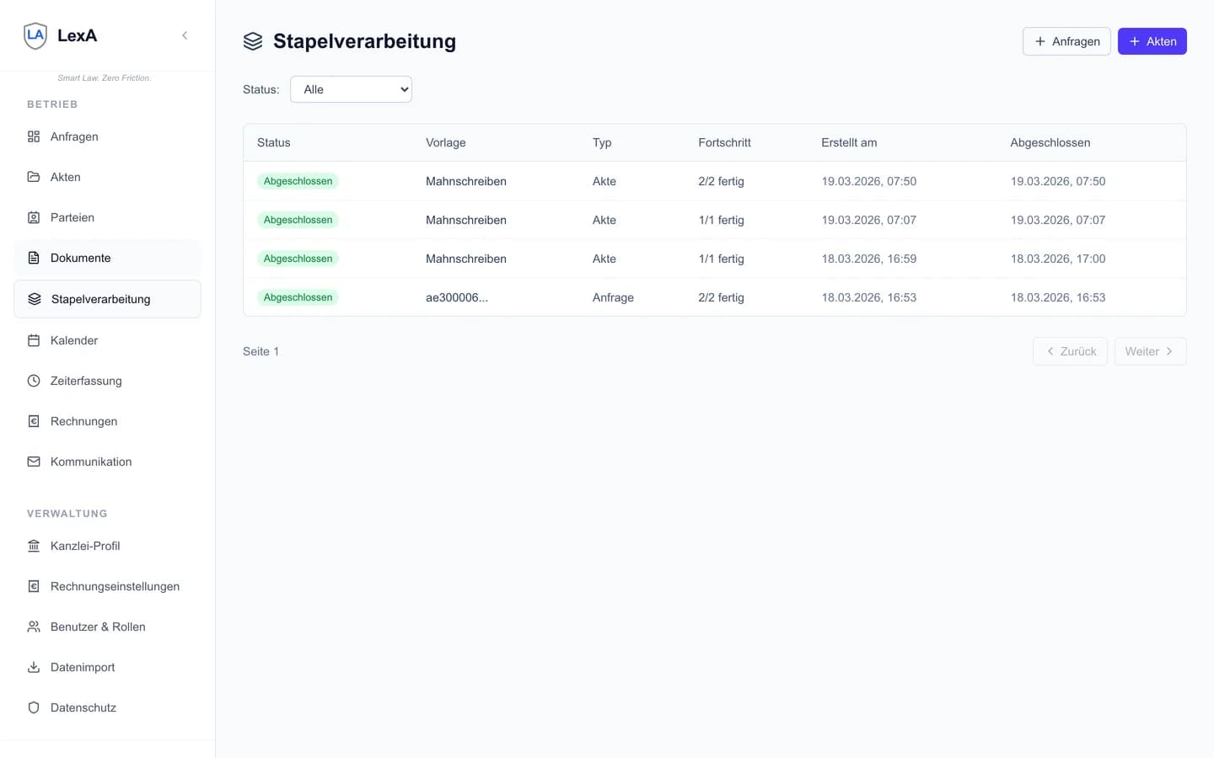
Task: Select the Datenschutz shield icon
Action: pos(33,707)
